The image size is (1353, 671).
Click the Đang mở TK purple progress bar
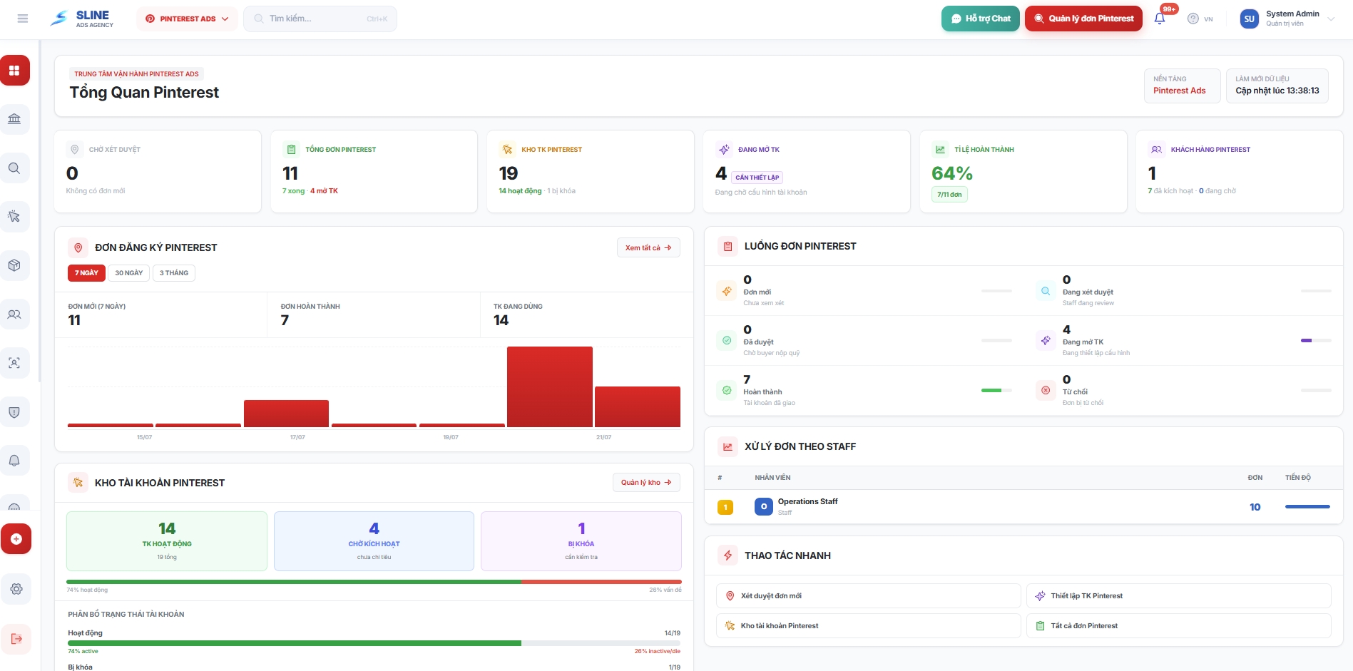tap(1316, 340)
